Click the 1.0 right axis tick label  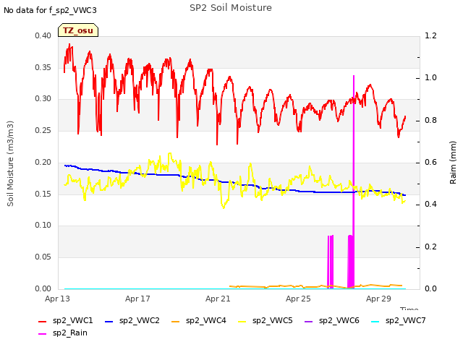[430, 77]
